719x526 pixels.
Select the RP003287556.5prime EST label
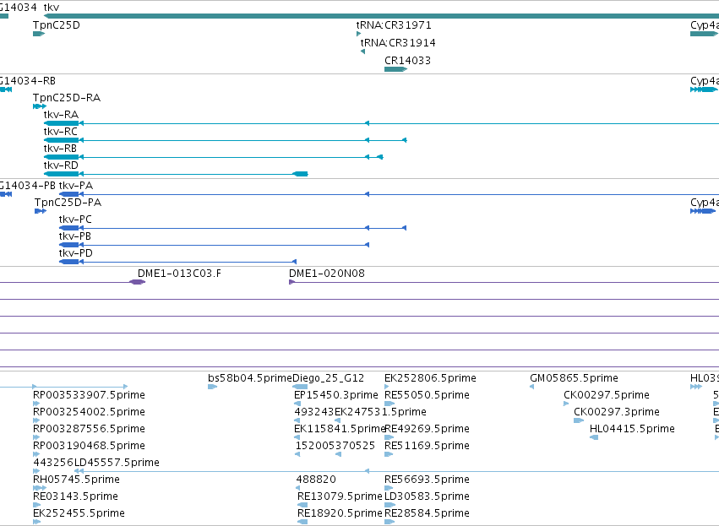(x=89, y=429)
